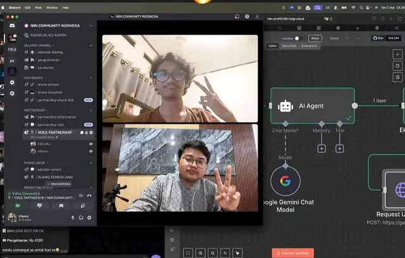Open the share-stream channel
This screenshot has width=405, height=258.
(58, 85)
